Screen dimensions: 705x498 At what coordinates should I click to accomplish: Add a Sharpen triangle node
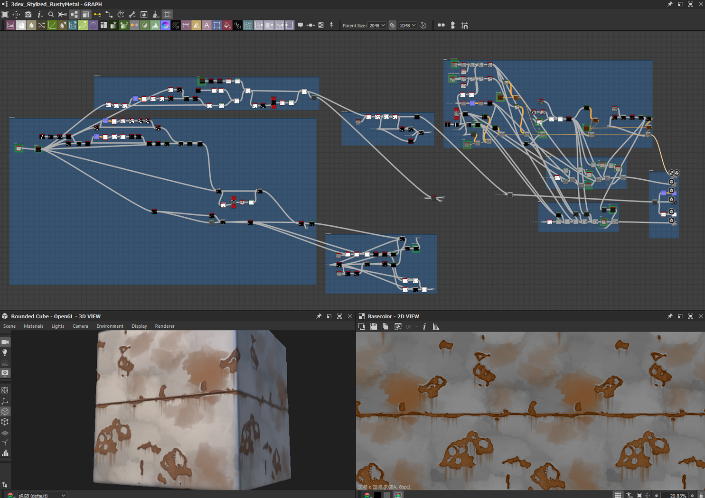[196, 26]
